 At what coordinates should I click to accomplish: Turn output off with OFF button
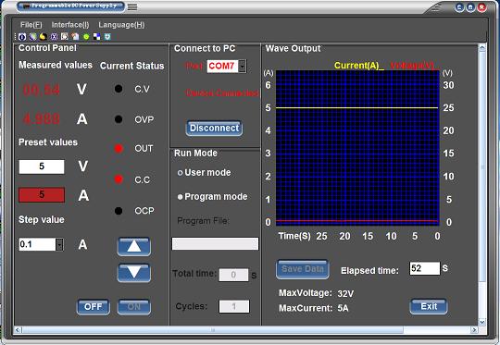pos(94,307)
